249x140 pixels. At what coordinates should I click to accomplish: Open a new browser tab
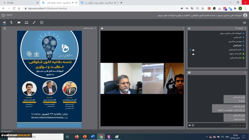(x=121, y=3)
